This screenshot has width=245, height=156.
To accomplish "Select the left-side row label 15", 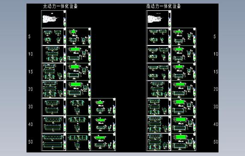I will coord(31,72).
